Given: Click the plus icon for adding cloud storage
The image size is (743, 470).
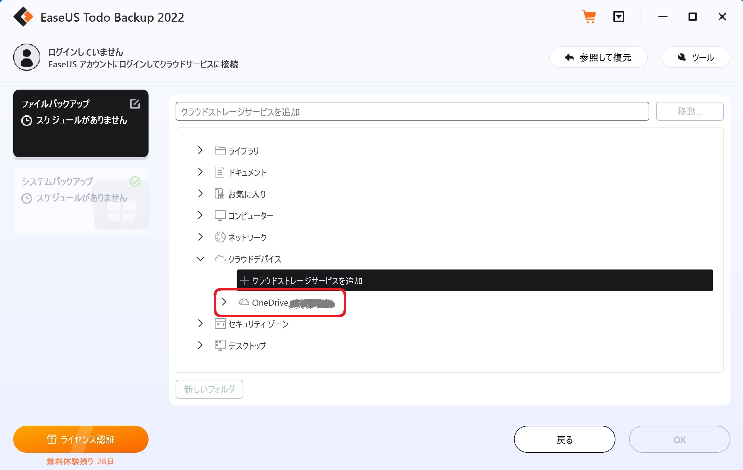Looking at the screenshot, I should pos(244,280).
